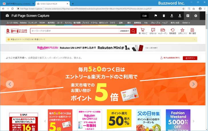Click the vertical page scrollbar

point(207,21)
